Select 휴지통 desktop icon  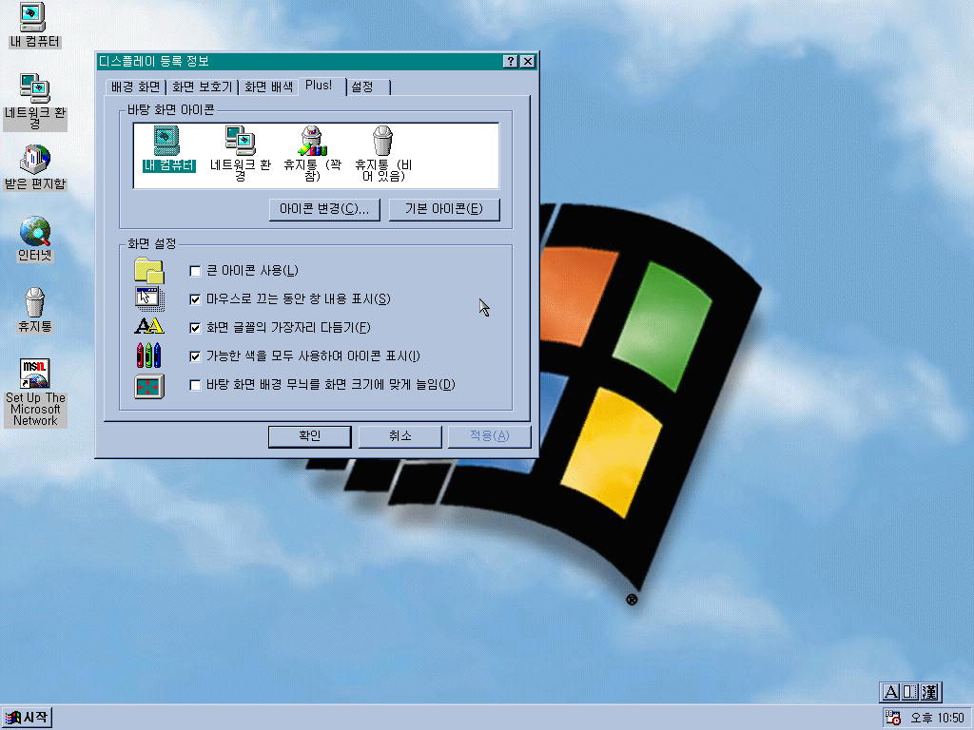35,310
